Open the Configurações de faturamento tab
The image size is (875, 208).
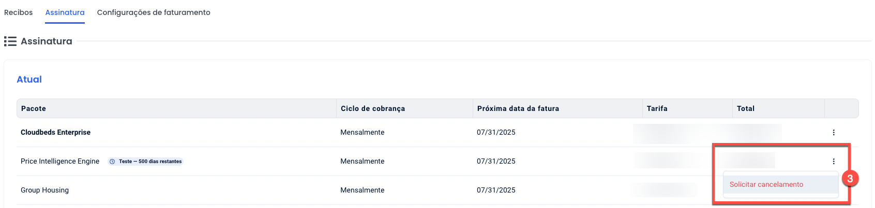coord(154,12)
